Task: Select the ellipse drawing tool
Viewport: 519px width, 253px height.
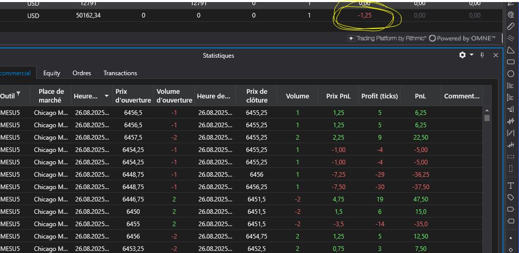Action: 511,74
